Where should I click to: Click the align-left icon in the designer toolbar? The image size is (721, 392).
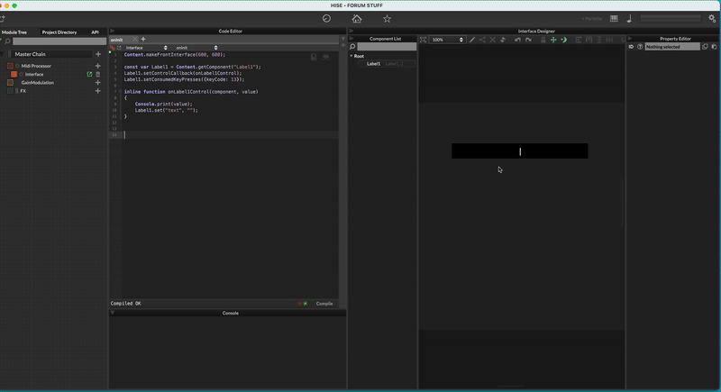(579, 40)
